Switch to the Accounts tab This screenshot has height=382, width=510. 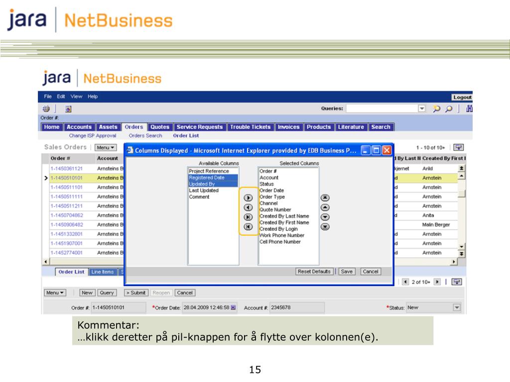(x=79, y=127)
